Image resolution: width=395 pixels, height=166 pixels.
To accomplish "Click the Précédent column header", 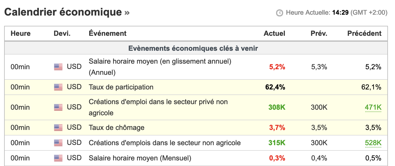I will 364,33.
